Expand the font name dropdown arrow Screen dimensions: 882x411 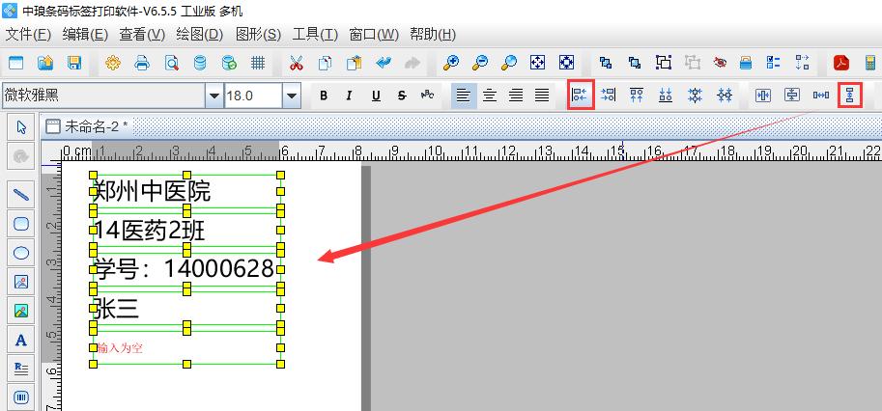pyautogui.click(x=214, y=96)
